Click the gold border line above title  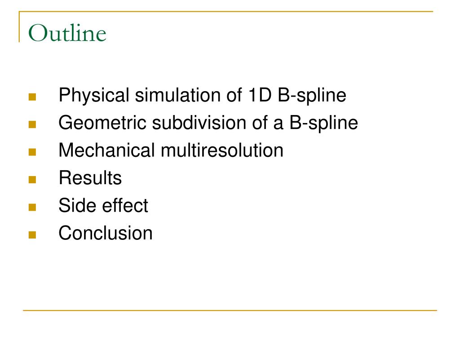(x=226, y=11)
